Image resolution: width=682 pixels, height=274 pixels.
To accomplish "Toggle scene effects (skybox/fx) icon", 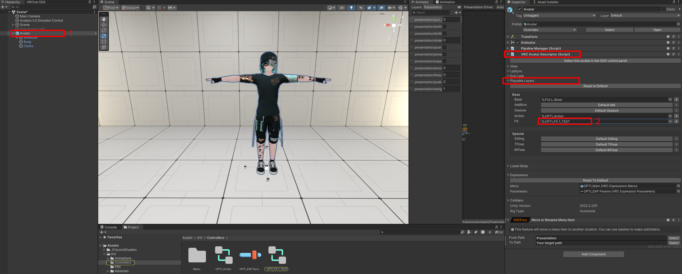I will click(369, 8).
